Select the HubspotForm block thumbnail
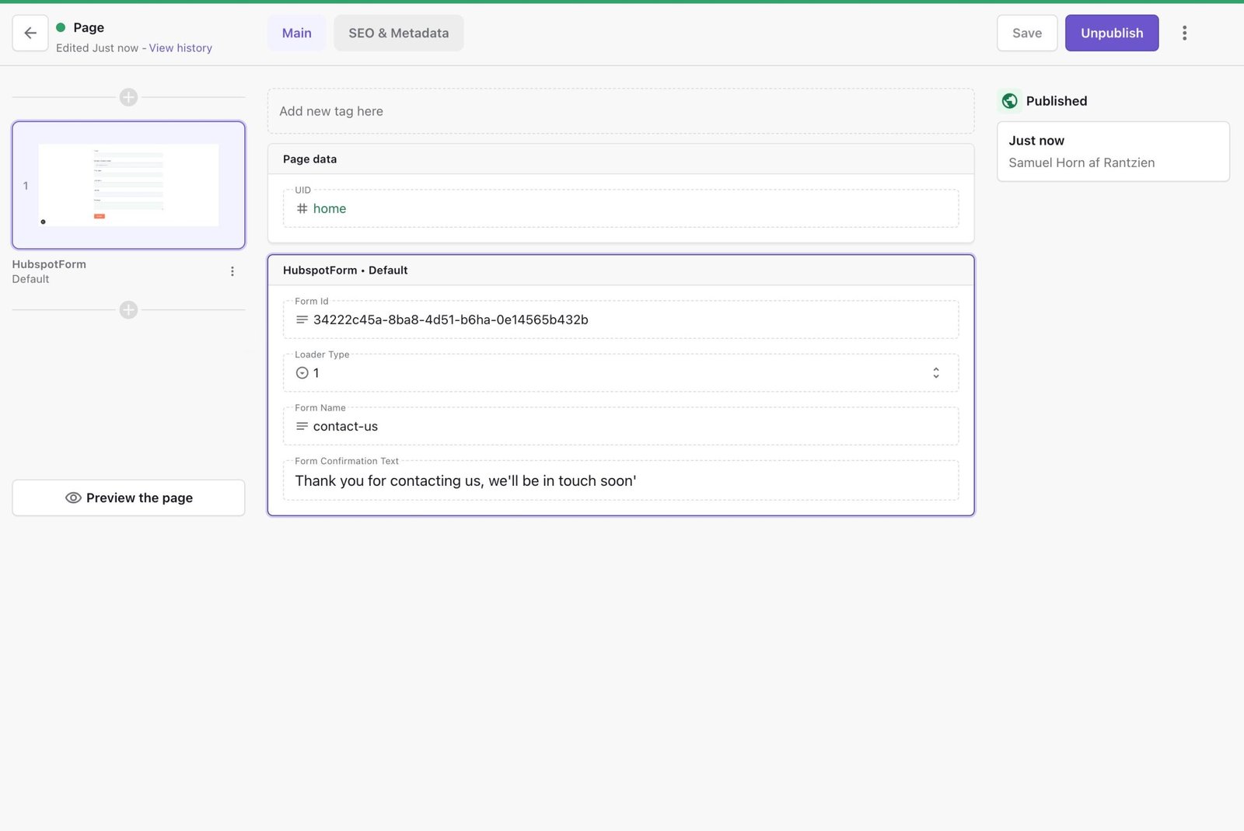 (128, 184)
